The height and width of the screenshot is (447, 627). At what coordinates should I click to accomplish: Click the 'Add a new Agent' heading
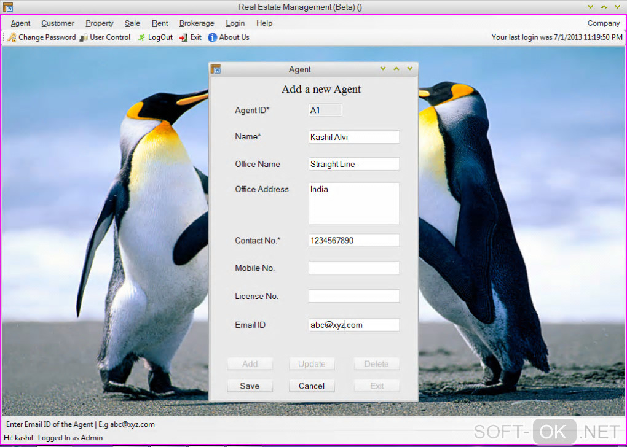point(321,89)
